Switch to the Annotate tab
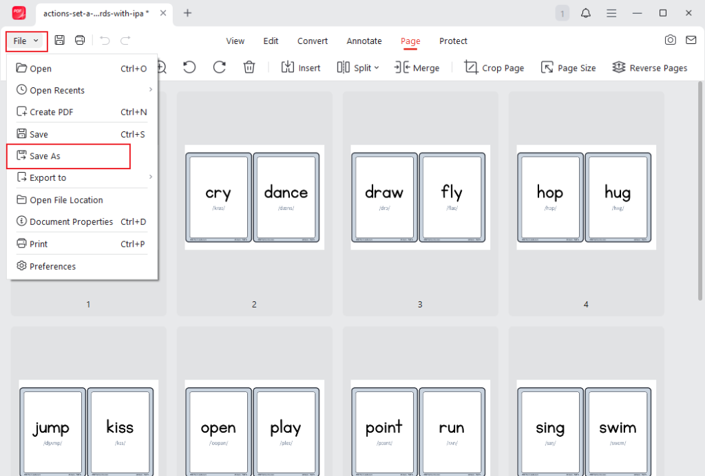 coord(364,41)
